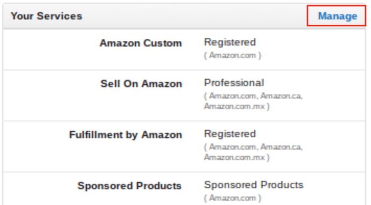The height and width of the screenshot is (205, 371).
Task: Click Amazon.com in Fulfillment by Amazon row
Action: pos(233,147)
